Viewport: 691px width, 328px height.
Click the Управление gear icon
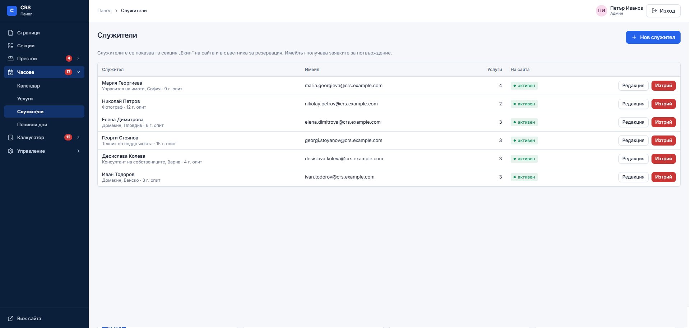11,151
